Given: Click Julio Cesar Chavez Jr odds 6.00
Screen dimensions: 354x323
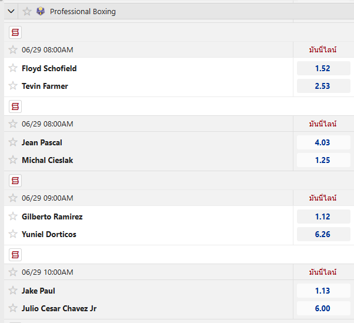Looking at the screenshot, I should click(x=323, y=308).
